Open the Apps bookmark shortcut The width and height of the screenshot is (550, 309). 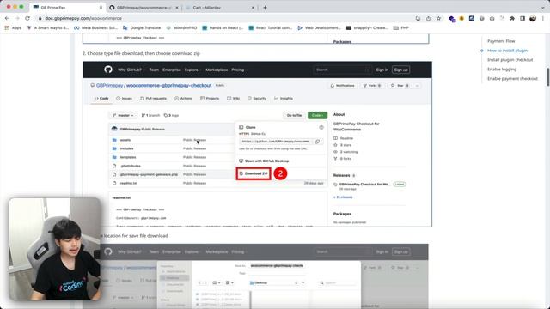point(13,27)
